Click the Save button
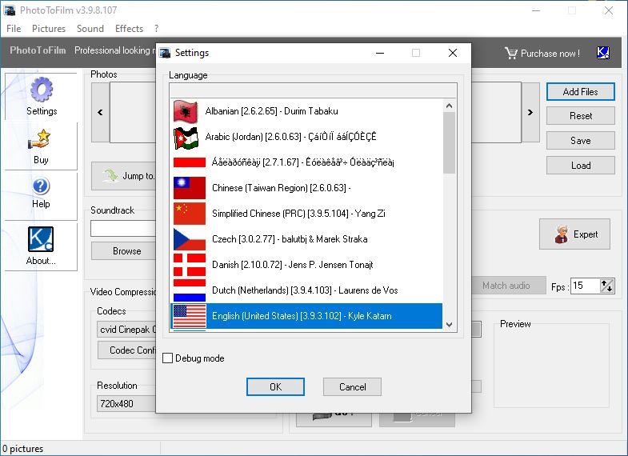Image resolution: width=628 pixels, height=456 pixels. pos(580,141)
